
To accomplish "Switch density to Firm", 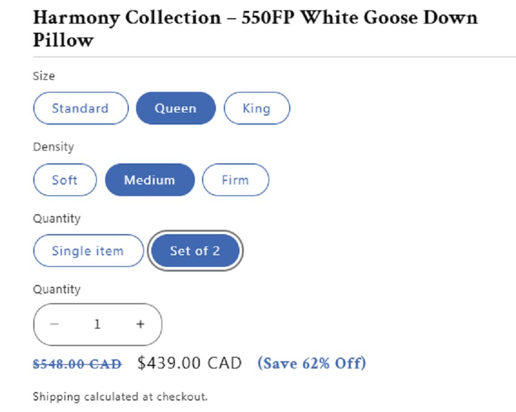I will click(x=235, y=180).
